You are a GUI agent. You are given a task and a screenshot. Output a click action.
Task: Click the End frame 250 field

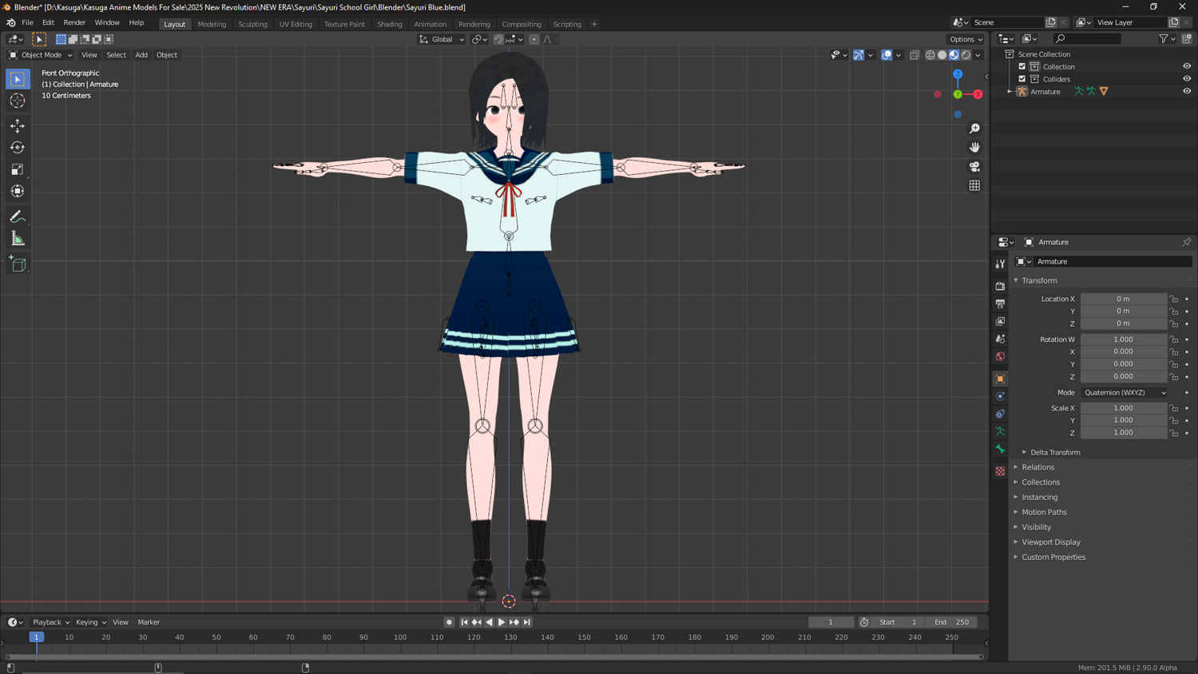point(952,622)
